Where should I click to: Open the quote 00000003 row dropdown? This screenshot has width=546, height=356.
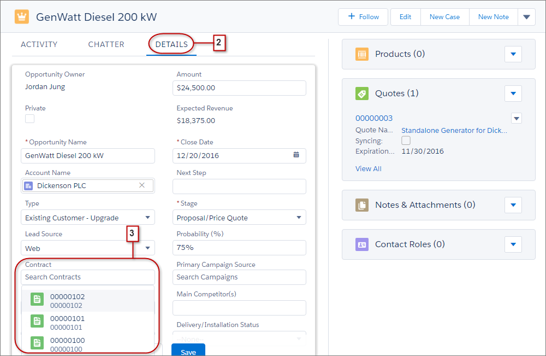[x=517, y=118]
